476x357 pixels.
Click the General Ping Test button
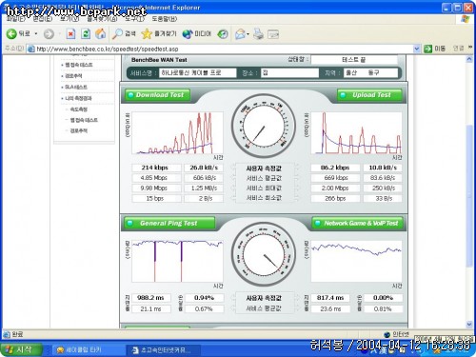[x=169, y=224]
